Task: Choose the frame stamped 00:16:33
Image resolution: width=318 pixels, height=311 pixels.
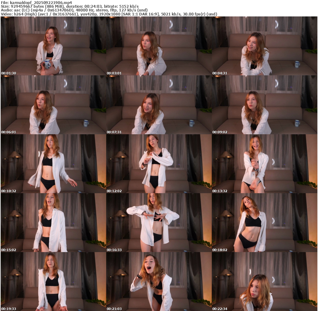Action: click(x=159, y=223)
